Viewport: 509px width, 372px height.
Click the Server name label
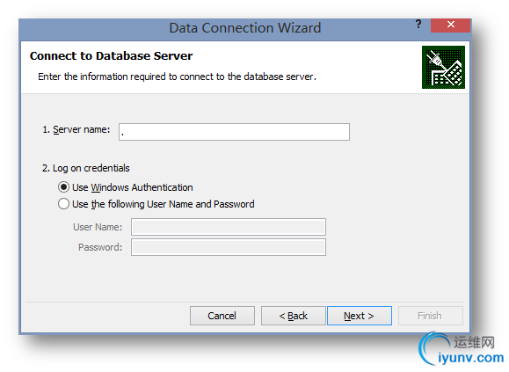point(76,129)
